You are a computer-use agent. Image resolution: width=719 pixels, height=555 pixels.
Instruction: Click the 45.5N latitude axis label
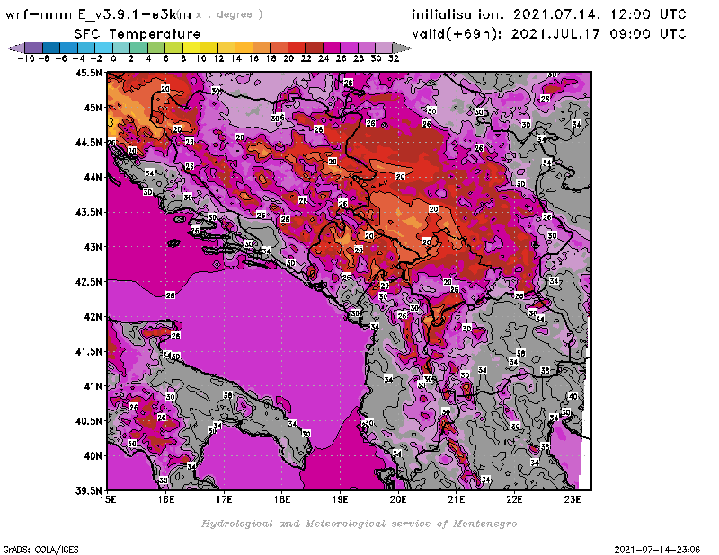[x=88, y=73]
